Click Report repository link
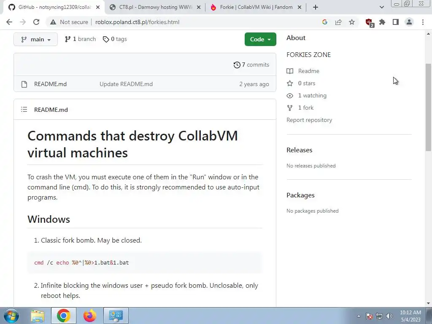The width and height of the screenshot is (432, 324). [309, 120]
